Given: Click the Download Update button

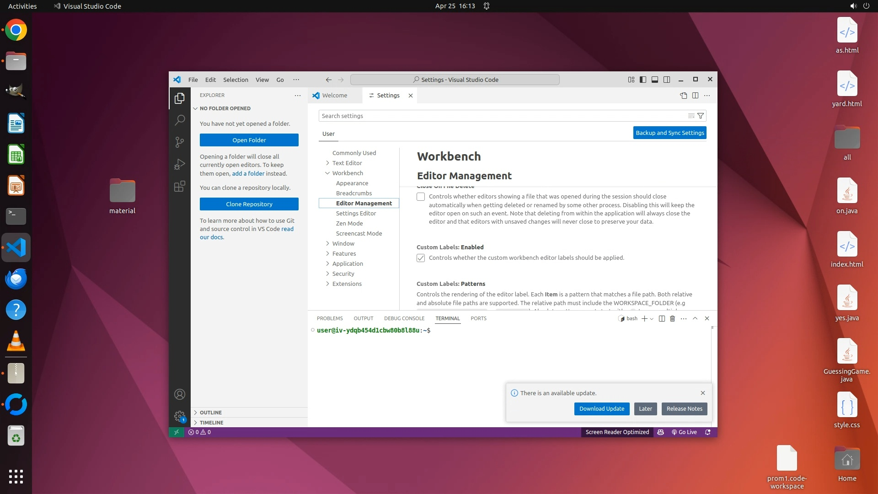Looking at the screenshot, I should [601, 409].
